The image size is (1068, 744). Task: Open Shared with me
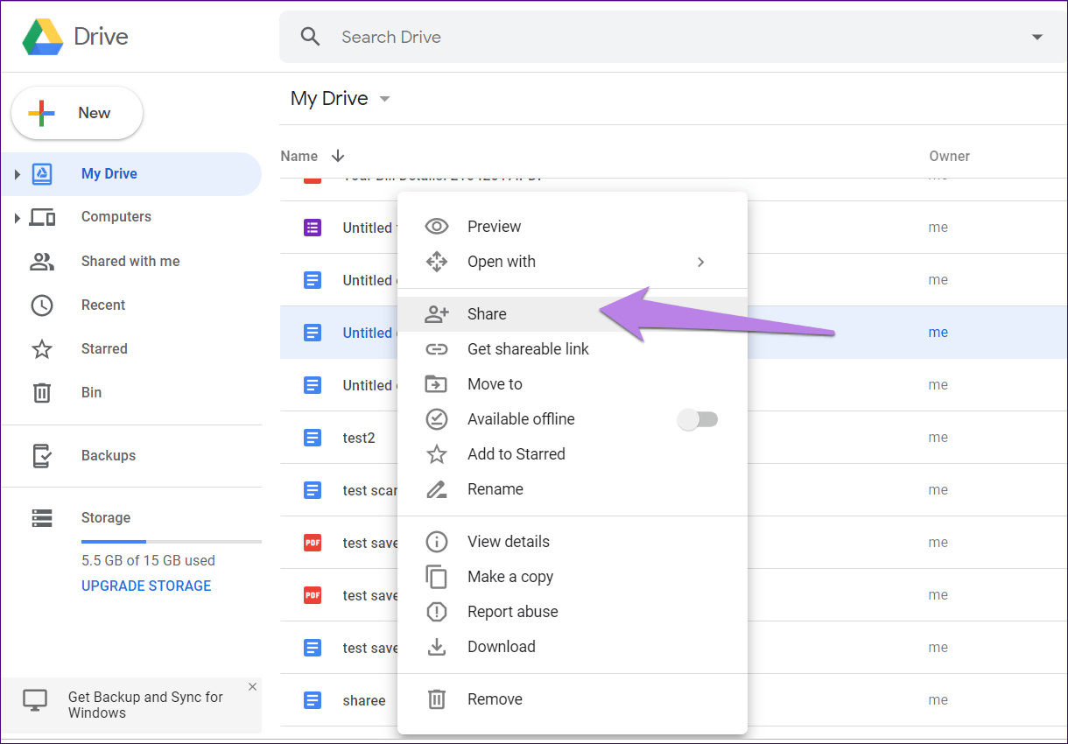[x=131, y=261]
